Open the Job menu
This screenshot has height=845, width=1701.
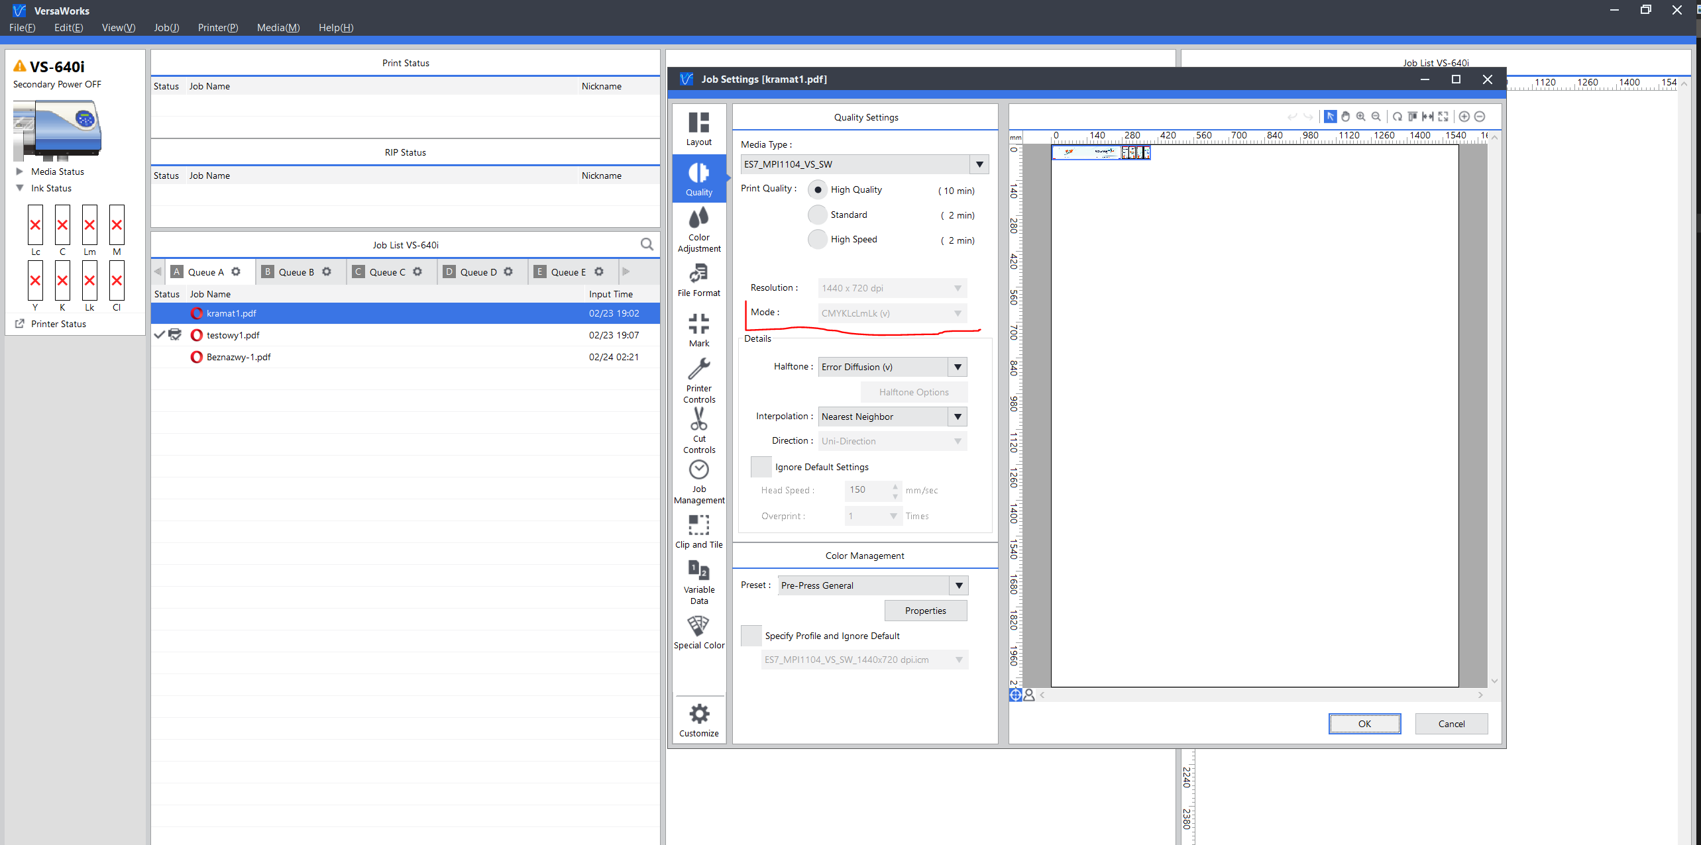tap(166, 28)
